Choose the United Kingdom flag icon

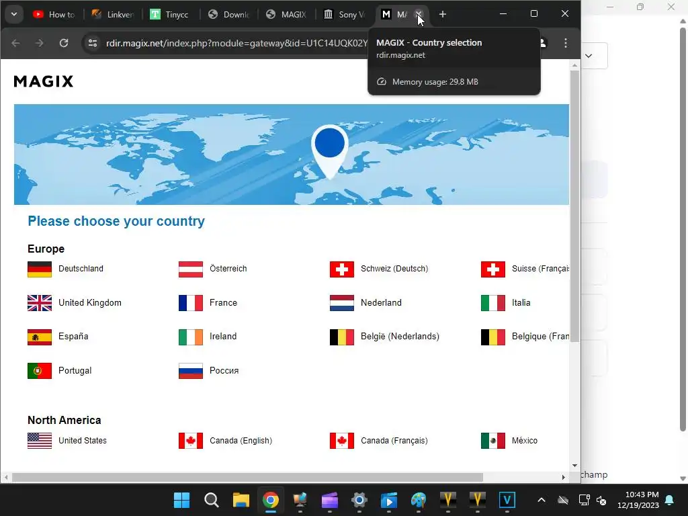40,303
